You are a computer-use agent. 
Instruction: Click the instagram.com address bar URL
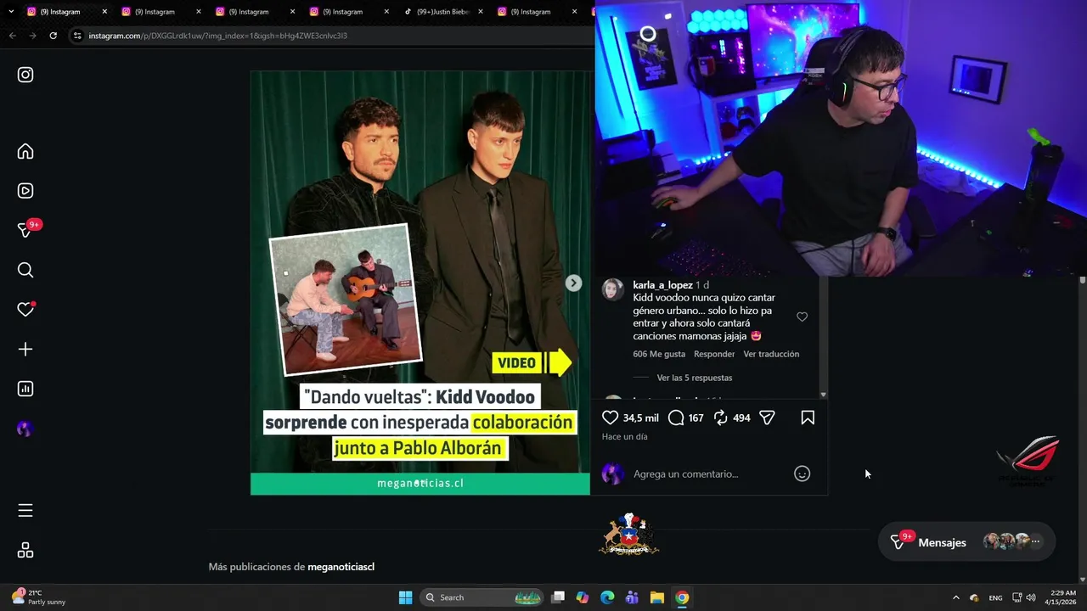click(218, 36)
